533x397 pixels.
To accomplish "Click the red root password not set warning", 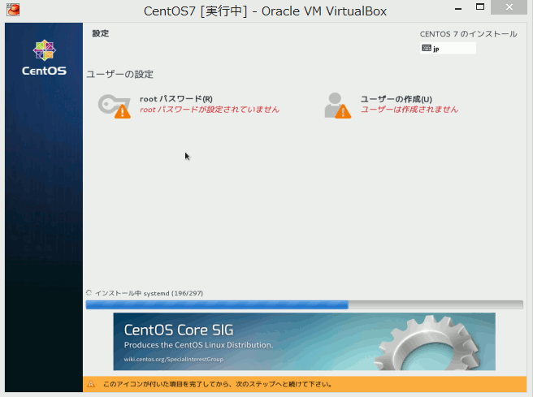I will [x=209, y=110].
